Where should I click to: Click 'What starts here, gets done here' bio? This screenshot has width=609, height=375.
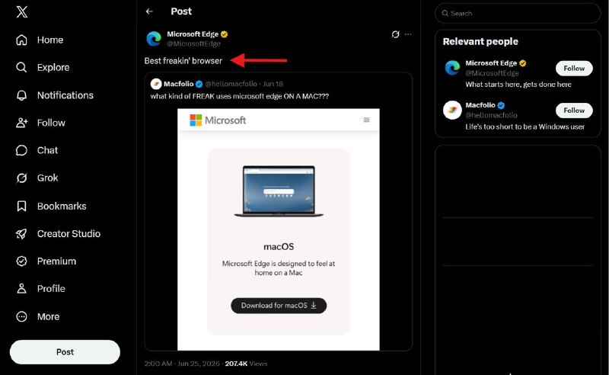coord(518,85)
